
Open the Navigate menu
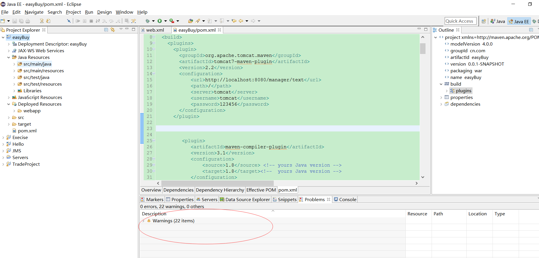(x=34, y=12)
